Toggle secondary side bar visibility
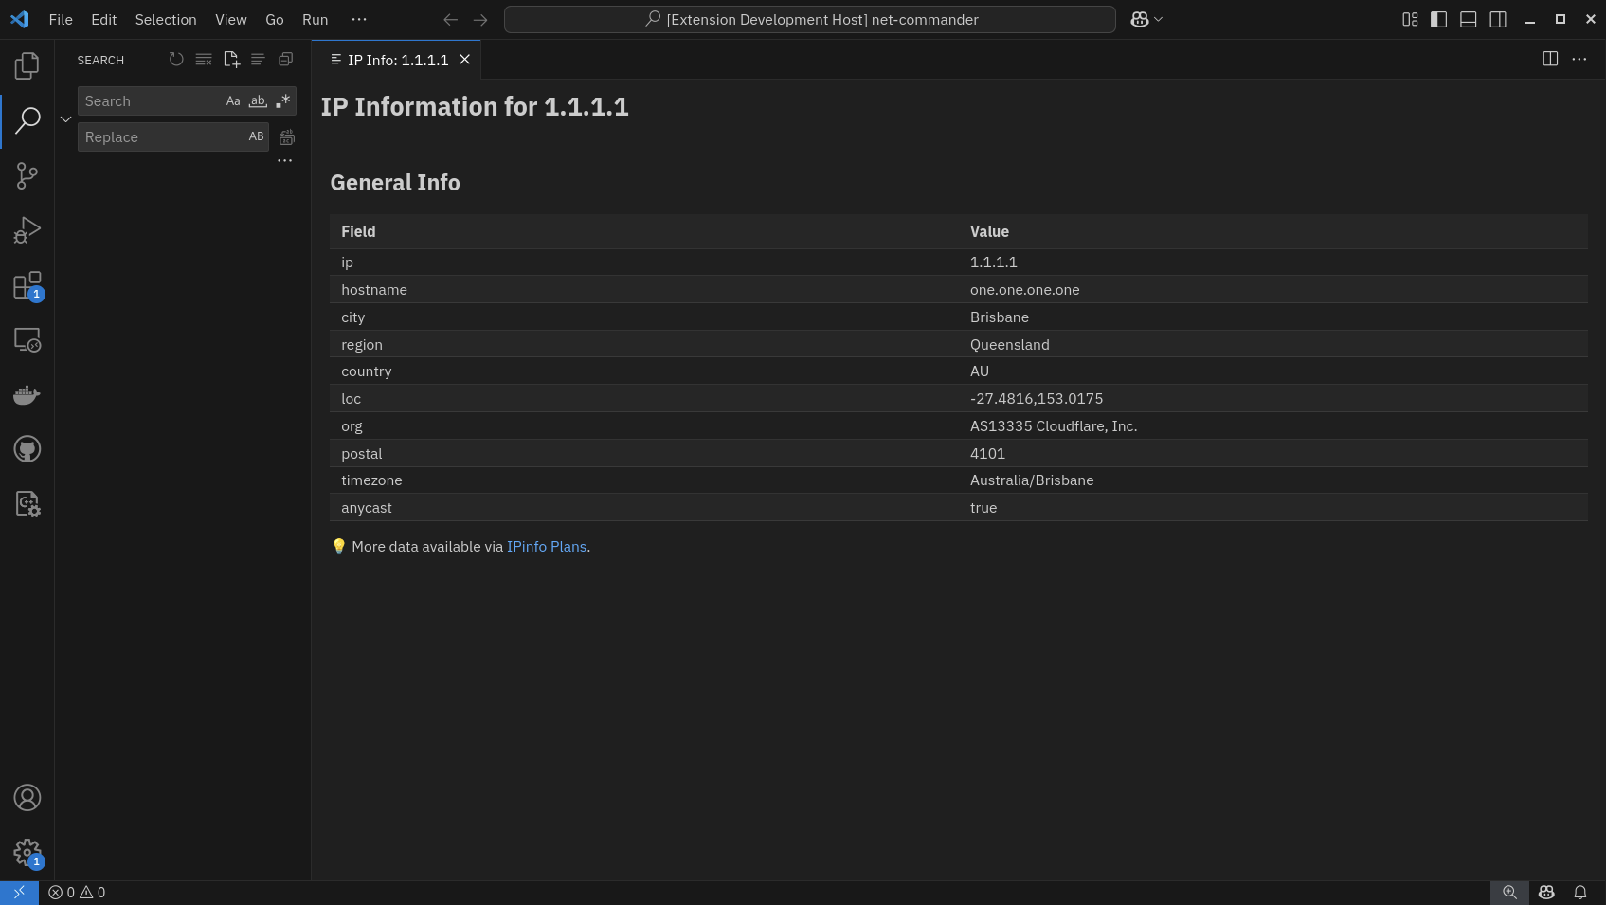The height and width of the screenshot is (905, 1606). [x=1498, y=19]
